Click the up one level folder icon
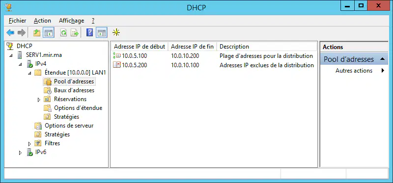This screenshot has width=393, height=183. pos(37,32)
